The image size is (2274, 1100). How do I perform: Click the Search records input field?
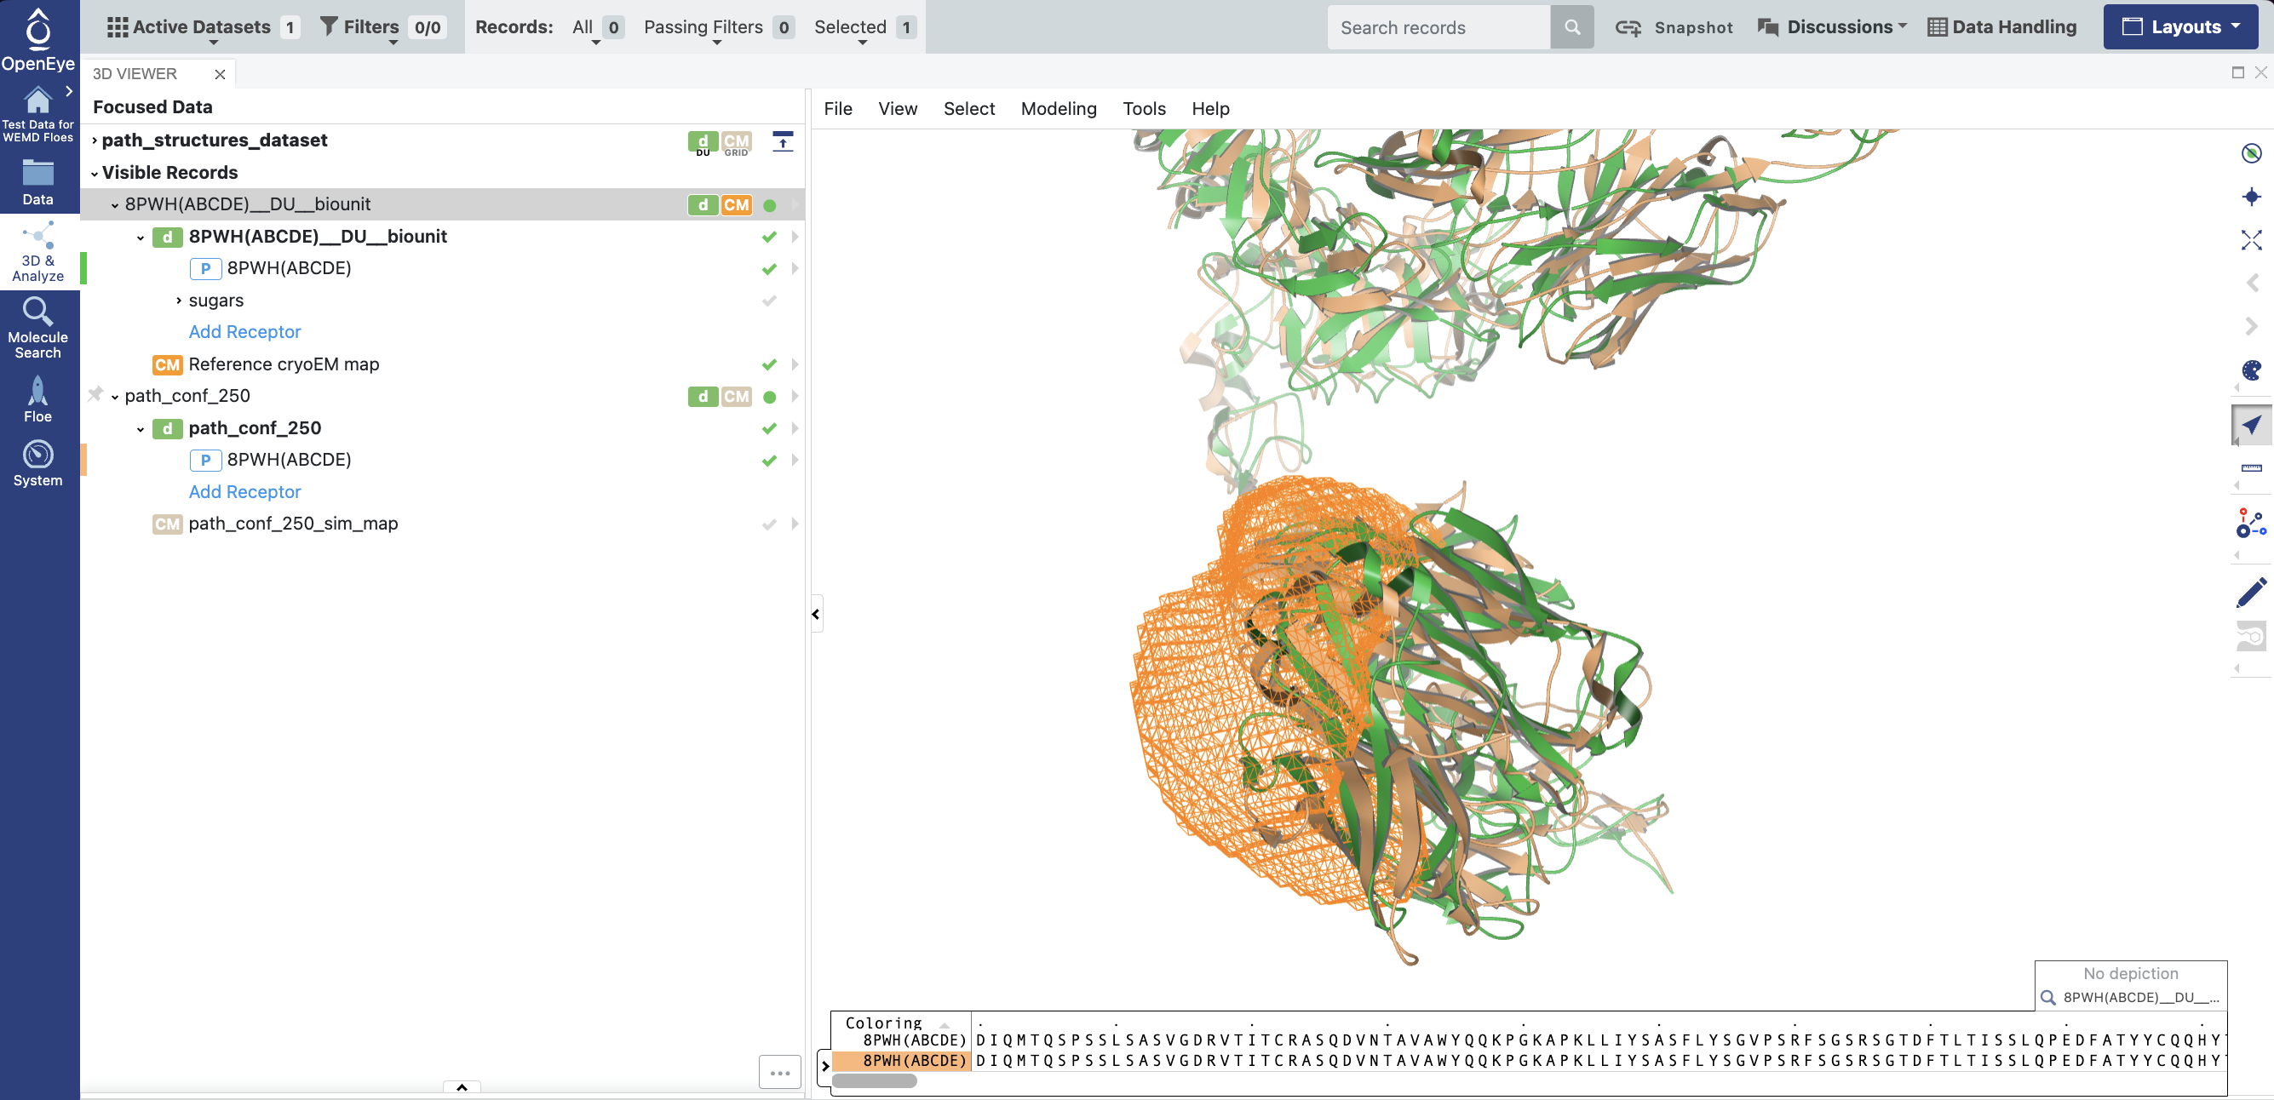(1438, 27)
